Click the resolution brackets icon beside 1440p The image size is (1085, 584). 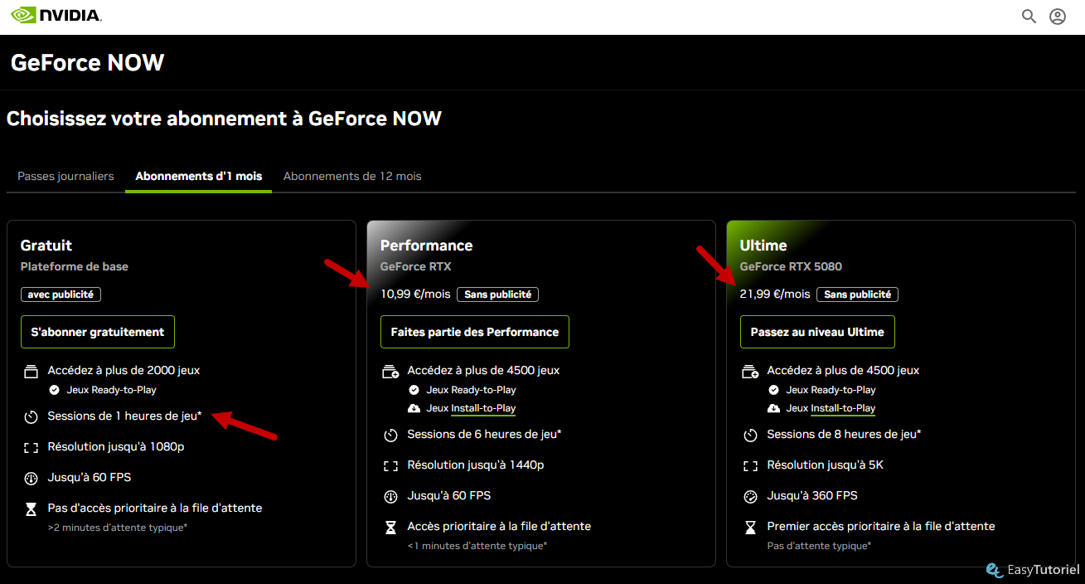point(390,465)
